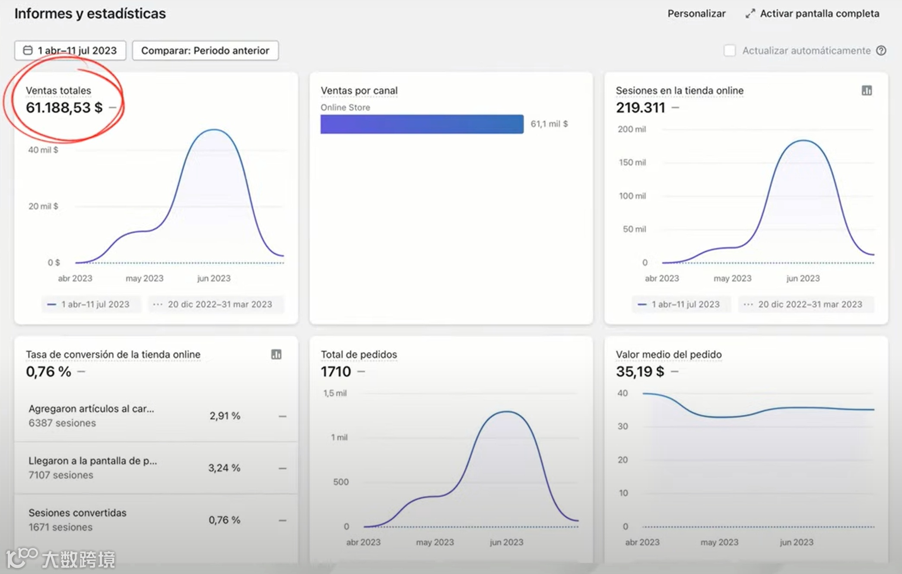Click the Online Store blue sales bar
The height and width of the screenshot is (574, 902).
(x=422, y=124)
